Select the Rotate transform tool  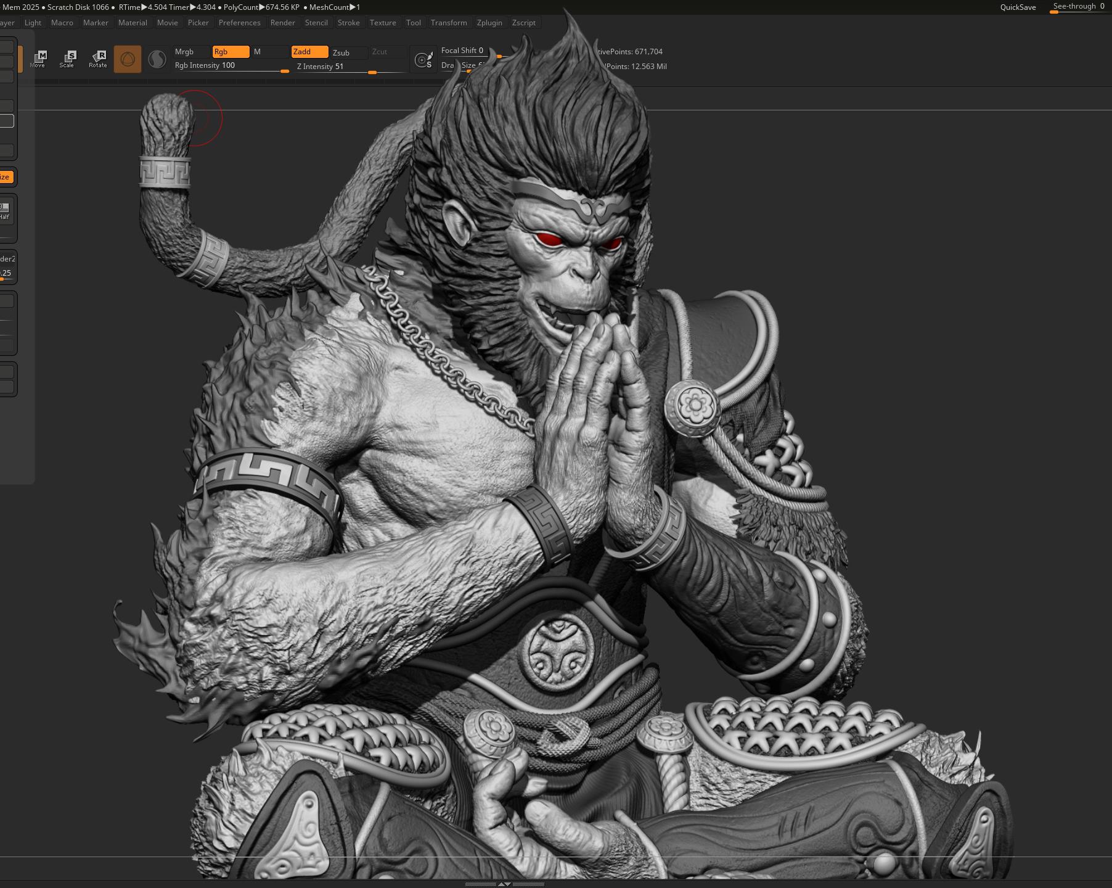[98, 59]
